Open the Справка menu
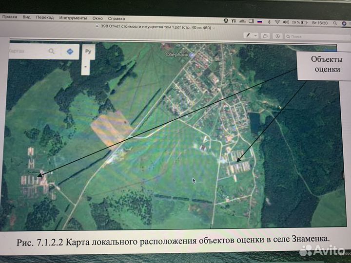 click(x=116, y=18)
